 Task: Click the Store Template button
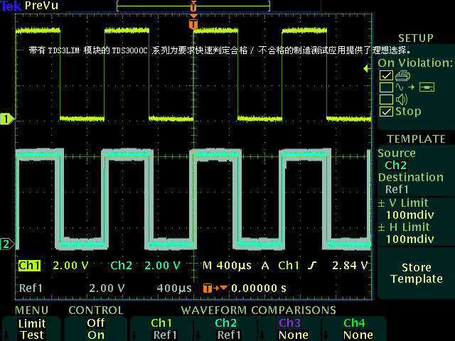click(417, 273)
